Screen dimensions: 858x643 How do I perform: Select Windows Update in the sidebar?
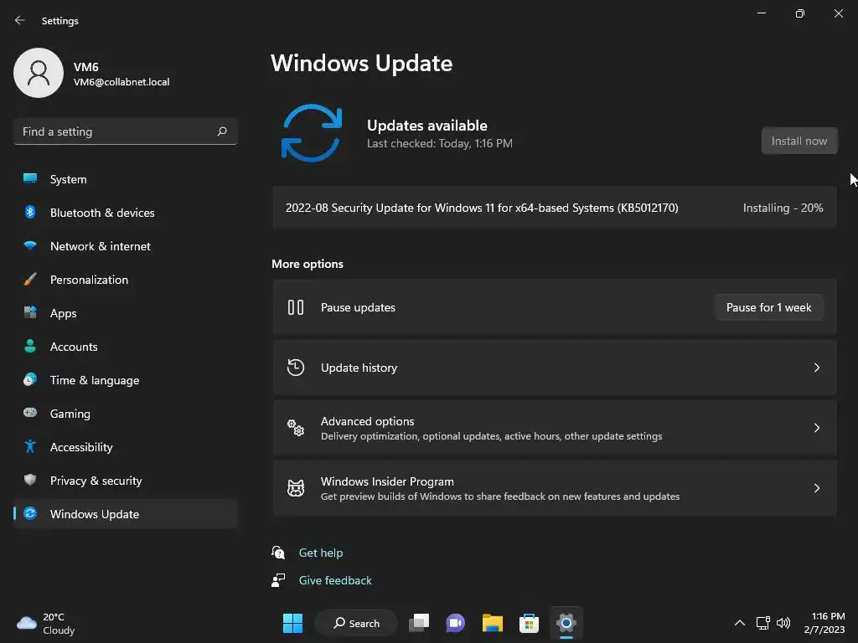[x=126, y=514]
